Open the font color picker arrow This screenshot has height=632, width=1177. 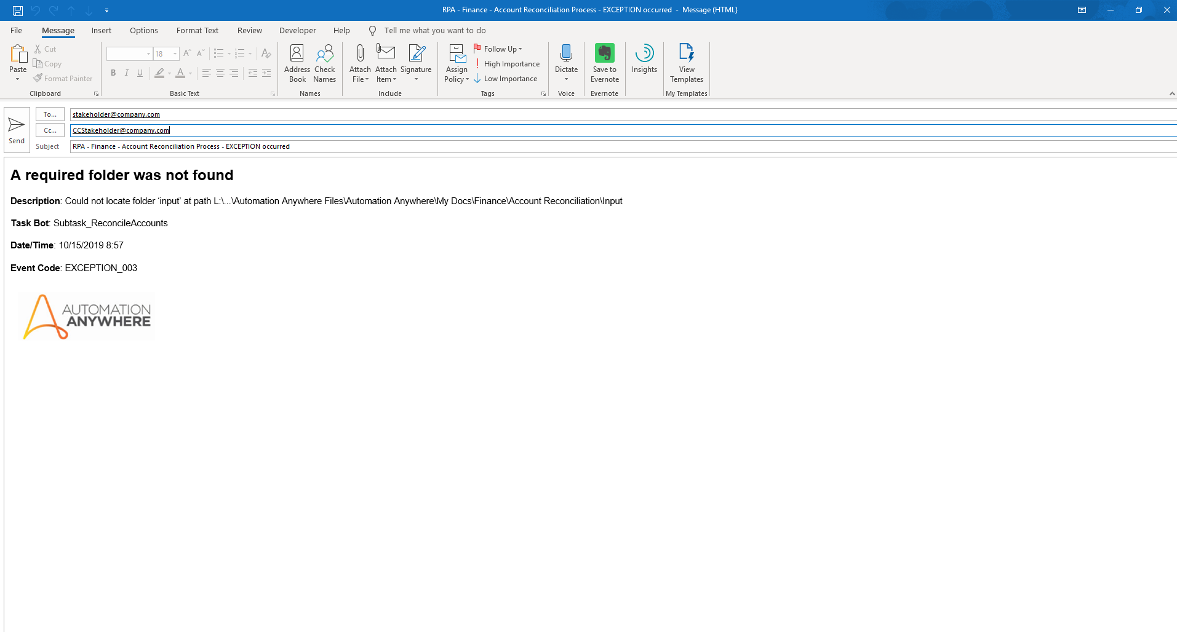tap(190, 73)
